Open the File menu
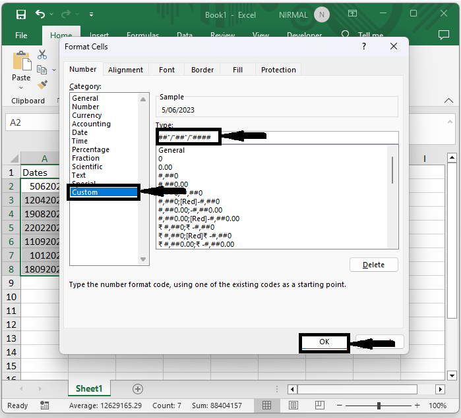 pos(21,36)
